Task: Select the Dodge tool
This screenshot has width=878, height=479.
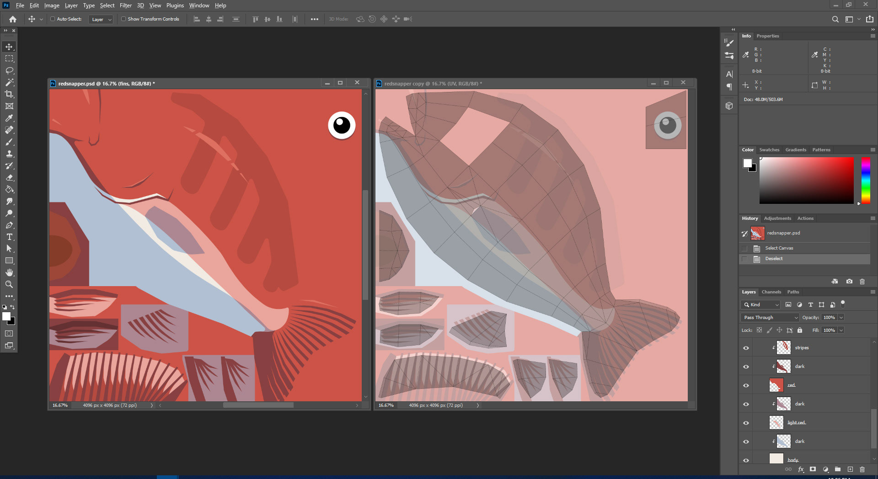Action: tap(9, 213)
